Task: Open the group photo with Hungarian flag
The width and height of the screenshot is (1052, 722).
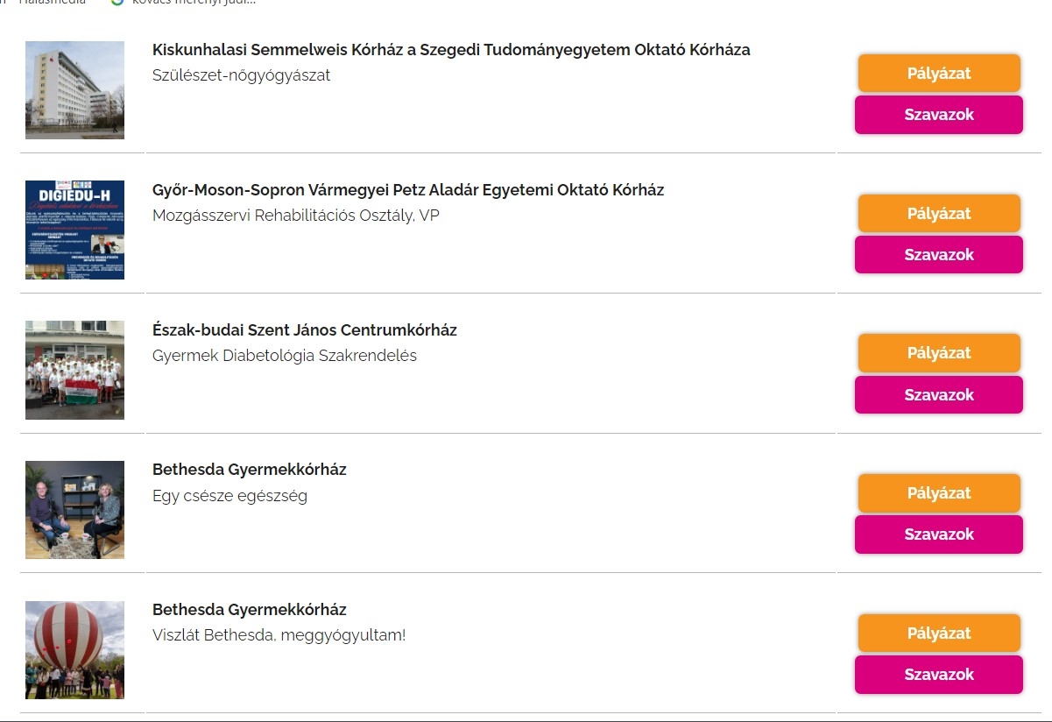Action: [x=74, y=370]
